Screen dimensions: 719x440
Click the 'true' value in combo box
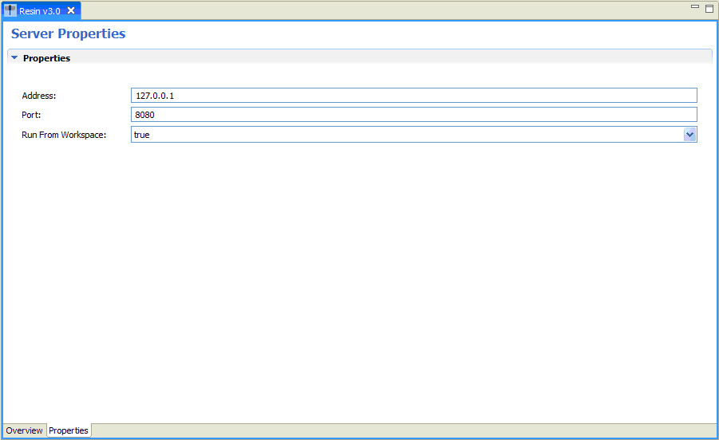(142, 135)
